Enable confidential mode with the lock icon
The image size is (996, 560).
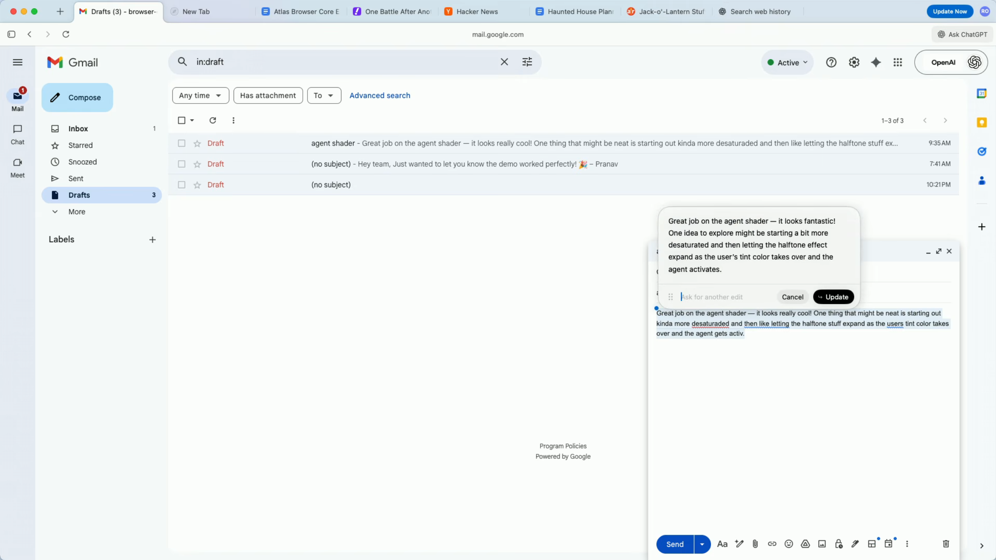(838, 544)
